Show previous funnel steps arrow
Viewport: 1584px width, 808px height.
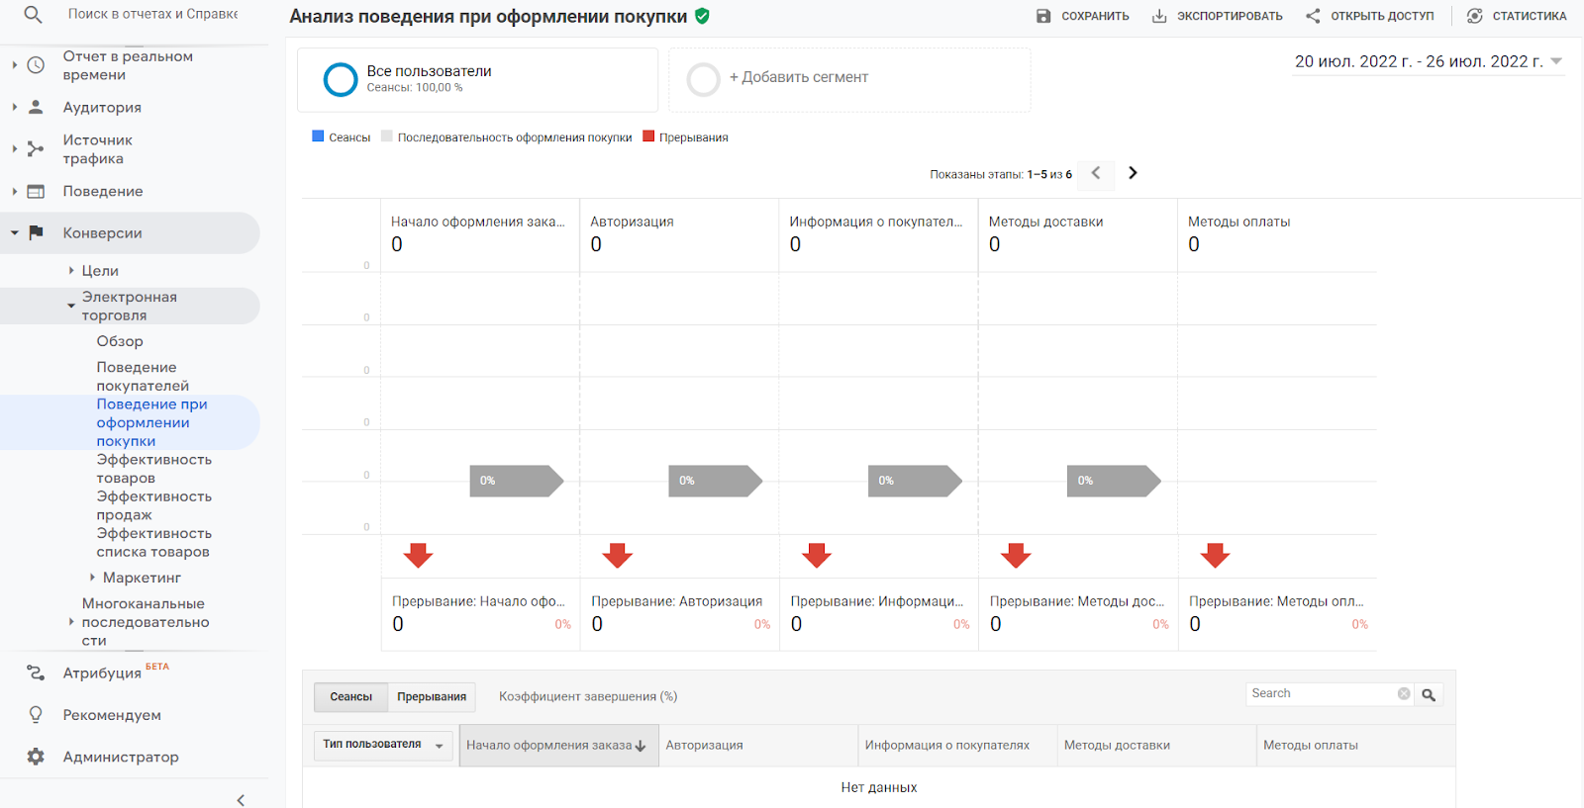(x=1096, y=173)
